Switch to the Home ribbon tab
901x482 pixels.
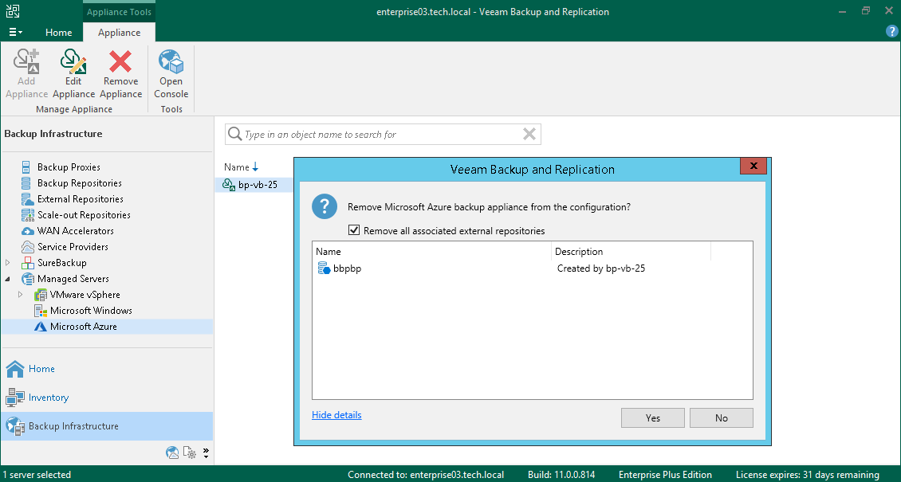tap(59, 32)
